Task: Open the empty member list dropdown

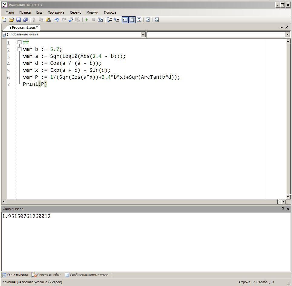Action: tap(288, 35)
